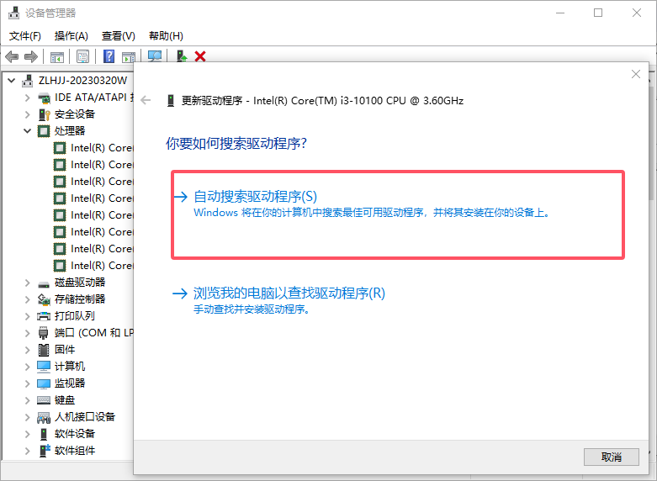Click the toolbar Back arrow in Device Manager
657x481 pixels.
click(12, 56)
